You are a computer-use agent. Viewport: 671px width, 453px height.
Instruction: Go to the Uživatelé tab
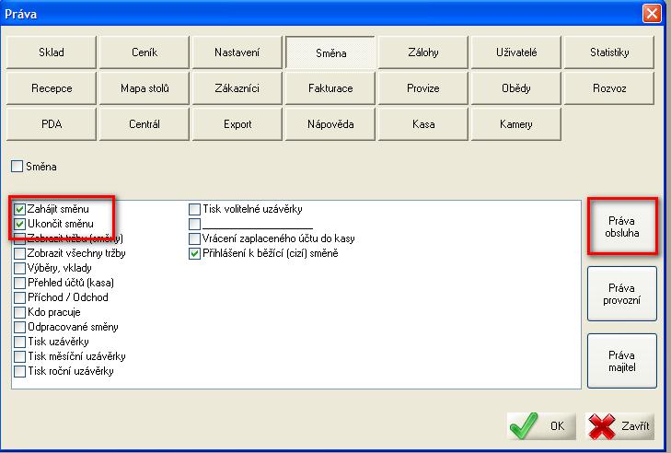tap(515, 53)
